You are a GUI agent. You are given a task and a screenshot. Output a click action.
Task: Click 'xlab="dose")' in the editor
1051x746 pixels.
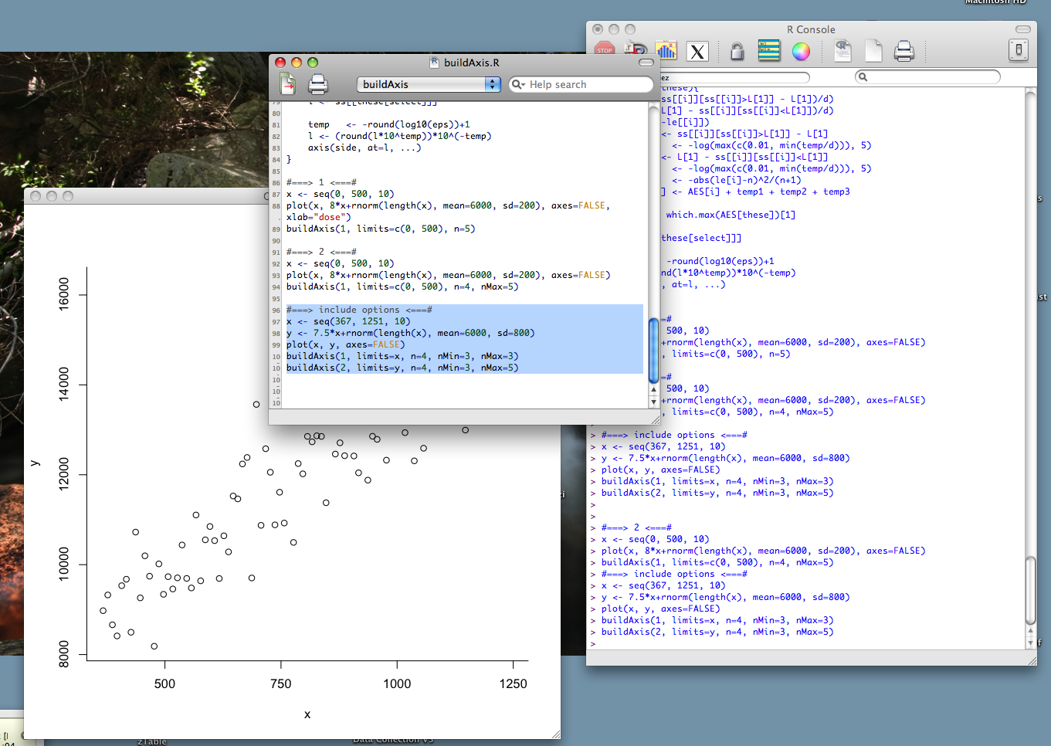pos(318,217)
